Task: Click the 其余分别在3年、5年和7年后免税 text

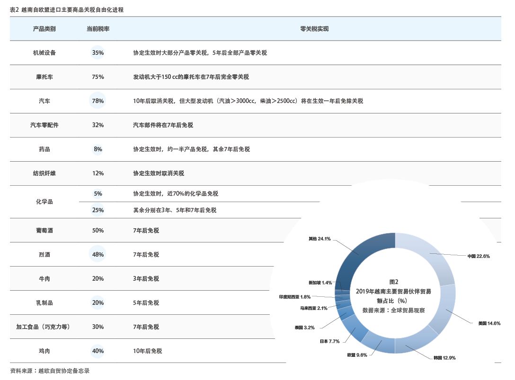Action: point(175,210)
